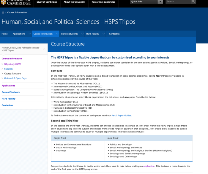Viewport: 208px width, 174px height.
Task: Click Introduction to Psychology (PBS1)
Action: [71, 111]
